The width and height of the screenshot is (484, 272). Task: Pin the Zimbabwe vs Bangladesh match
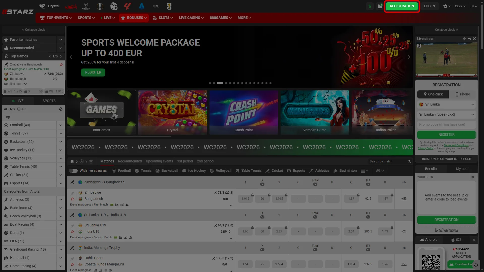(72, 193)
